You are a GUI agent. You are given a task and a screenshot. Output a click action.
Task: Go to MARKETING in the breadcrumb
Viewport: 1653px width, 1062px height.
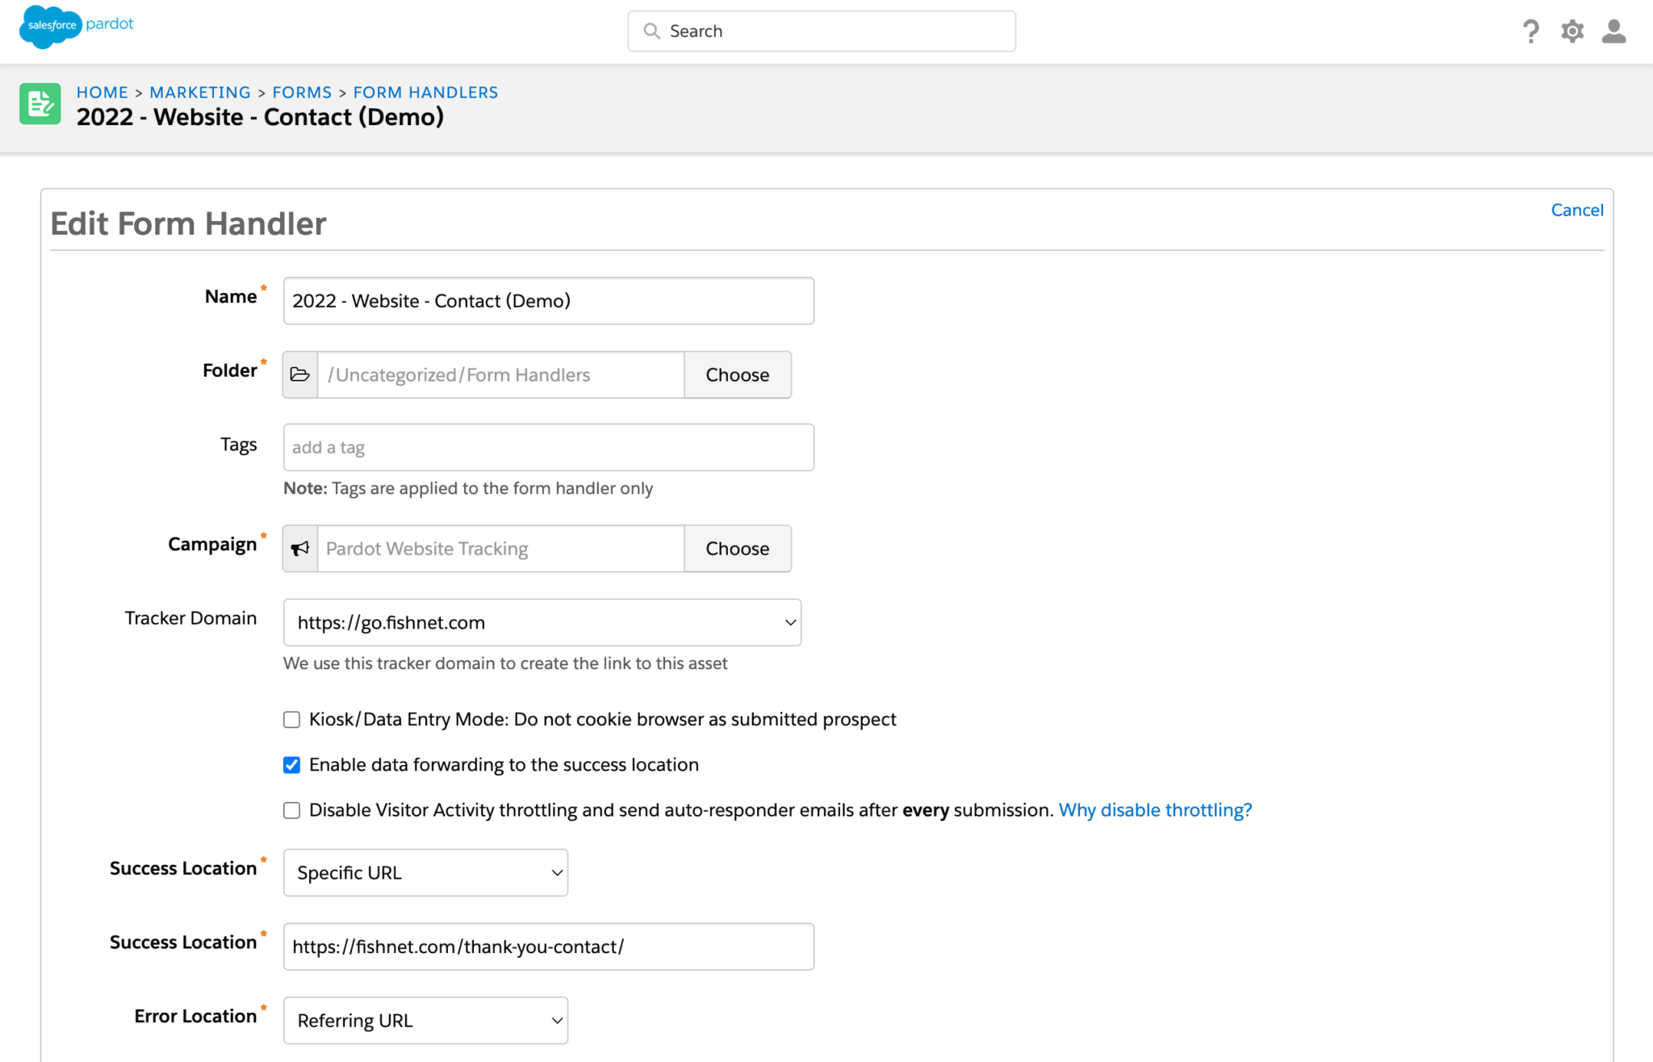point(200,93)
